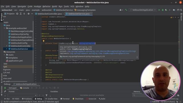Expand the WebSocketController tree node
Viewport: 183px width, 103px height.
point(7,46)
